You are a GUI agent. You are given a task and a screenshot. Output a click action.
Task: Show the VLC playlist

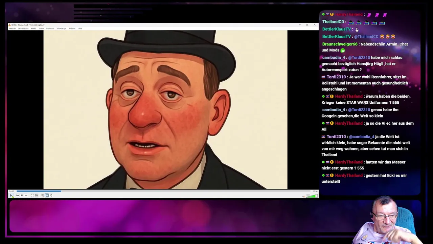(x=42, y=195)
